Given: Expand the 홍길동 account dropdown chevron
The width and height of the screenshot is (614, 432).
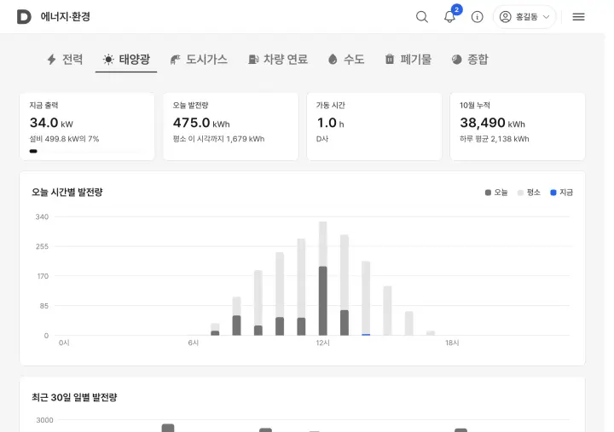Looking at the screenshot, I should pyautogui.click(x=547, y=17).
